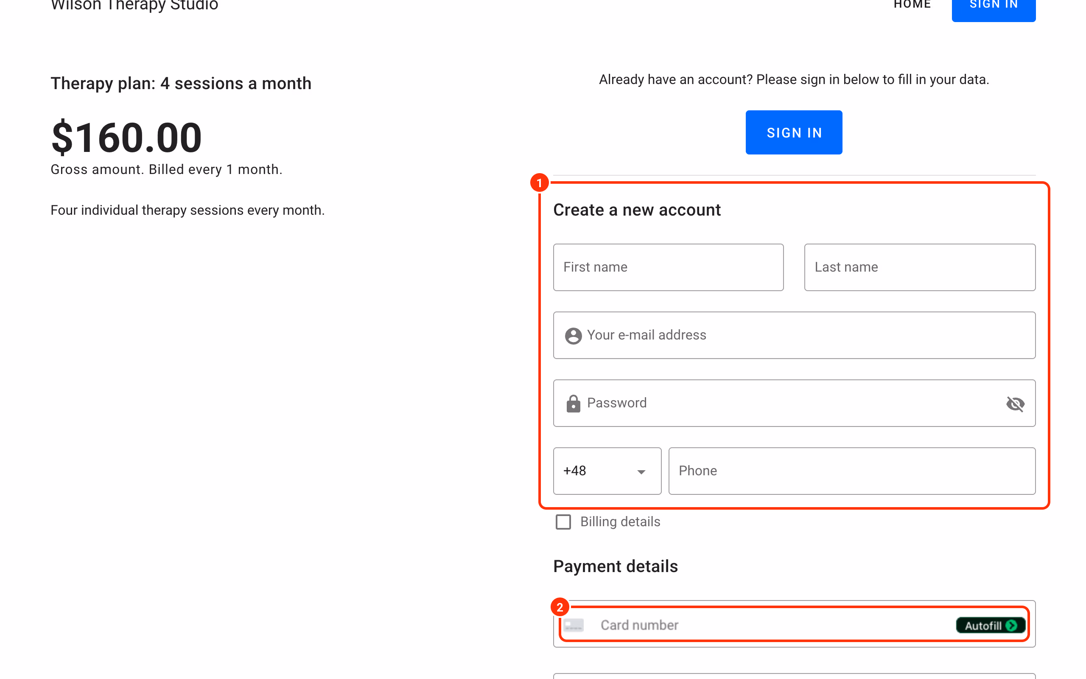Click the SIGN IN button below the account prompt
The width and height of the screenshot is (1086, 679).
[794, 132]
